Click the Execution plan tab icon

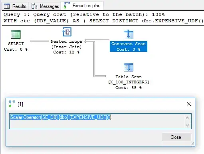[x=67, y=5]
